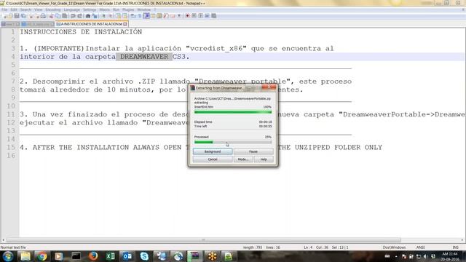Click the Zoom In toolbar icon
The image size is (466, 262).
[103, 16]
